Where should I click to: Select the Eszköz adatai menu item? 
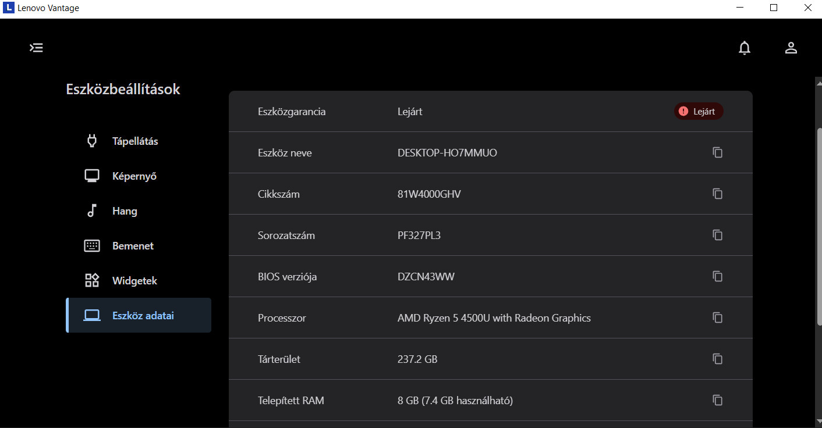click(139, 315)
